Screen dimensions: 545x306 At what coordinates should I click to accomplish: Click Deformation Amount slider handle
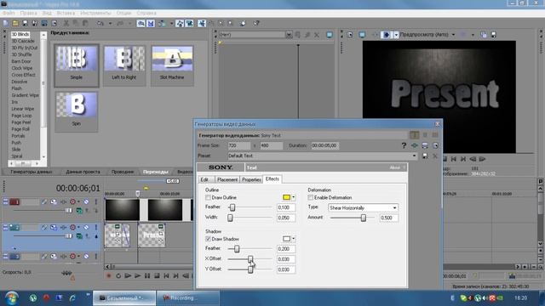pos(364,218)
